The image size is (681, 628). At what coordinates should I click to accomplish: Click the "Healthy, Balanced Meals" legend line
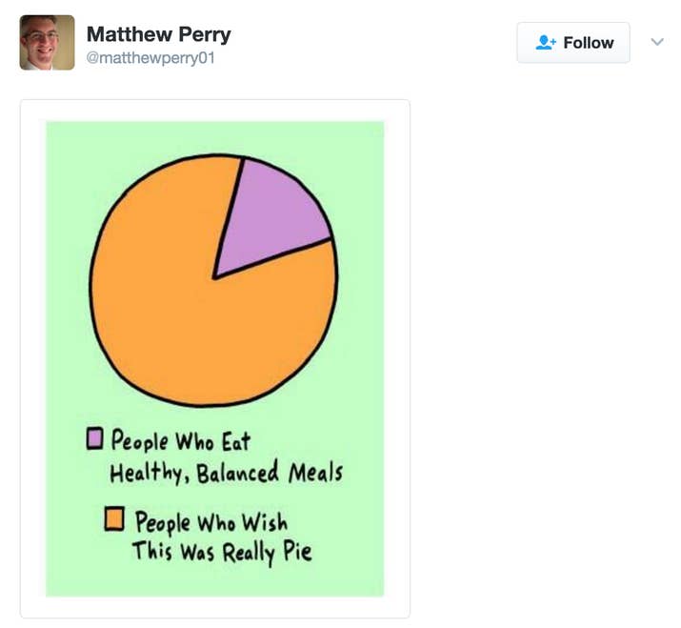tap(226, 472)
